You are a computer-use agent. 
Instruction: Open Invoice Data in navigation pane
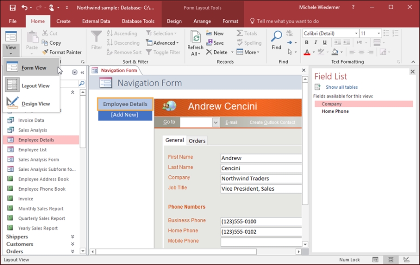click(31, 120)
